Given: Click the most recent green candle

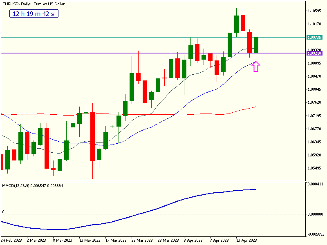Looking at the screenshot, I should tap(256, 45).
